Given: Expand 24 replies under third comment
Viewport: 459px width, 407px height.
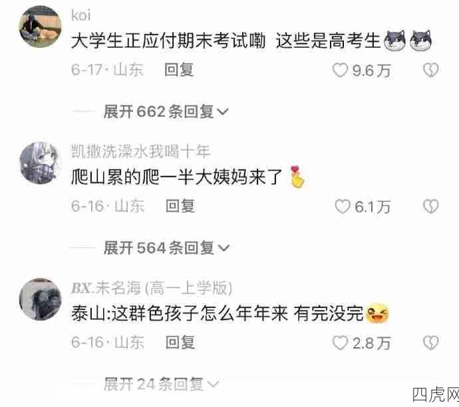Looking at the screenshot, I should coord(161,384).
